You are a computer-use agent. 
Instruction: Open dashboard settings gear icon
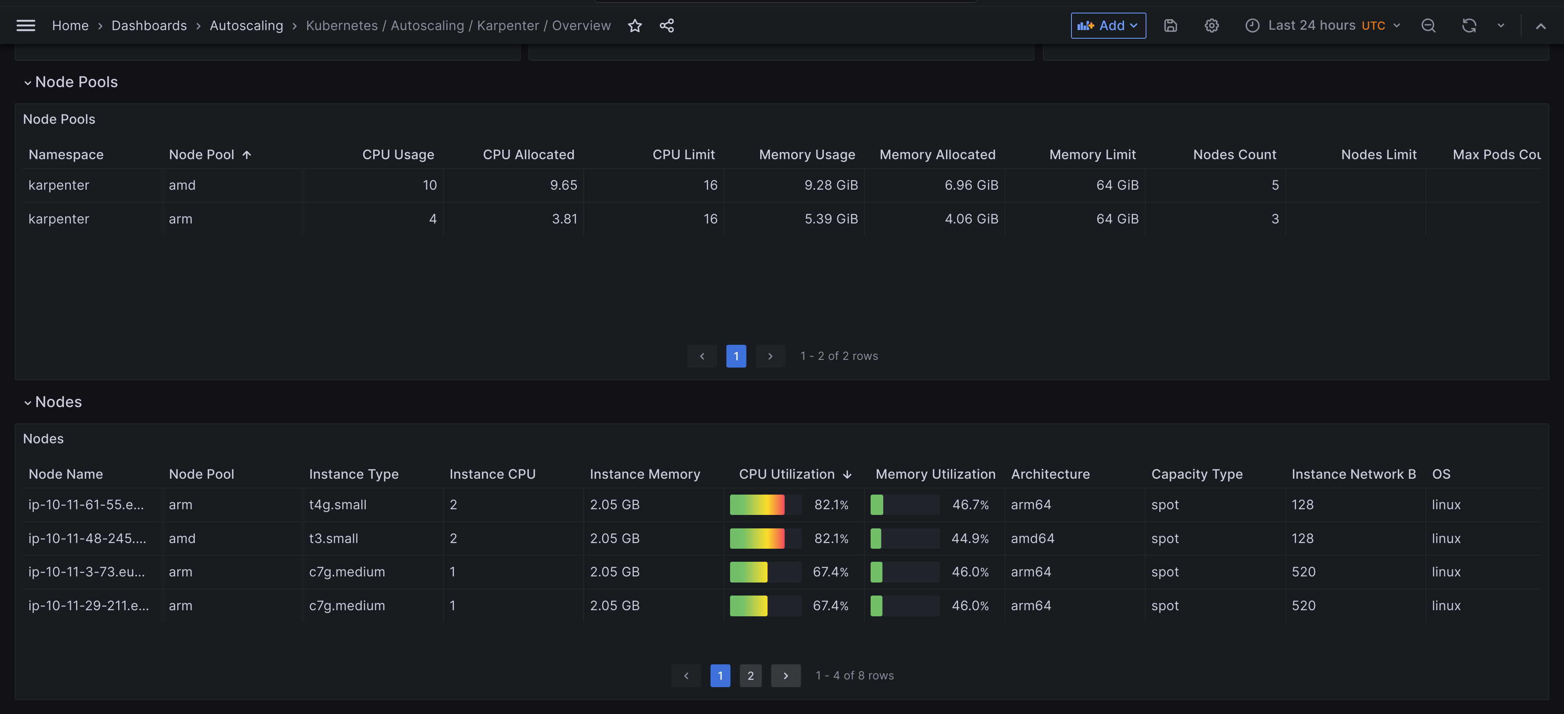click(1211, 26)
